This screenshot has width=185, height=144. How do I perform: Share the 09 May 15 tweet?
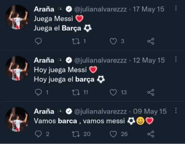pos(151,134)
